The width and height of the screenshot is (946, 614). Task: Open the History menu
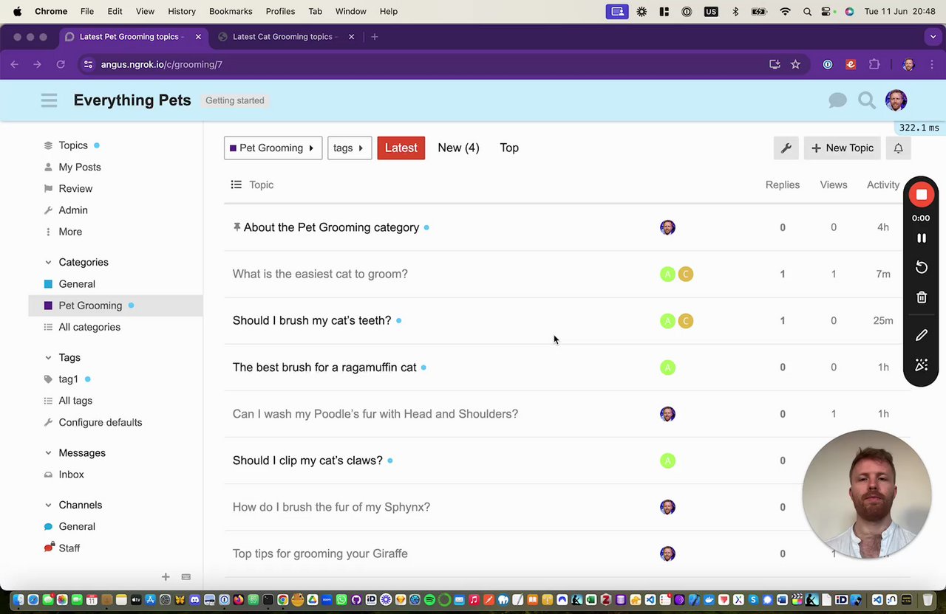182,11
